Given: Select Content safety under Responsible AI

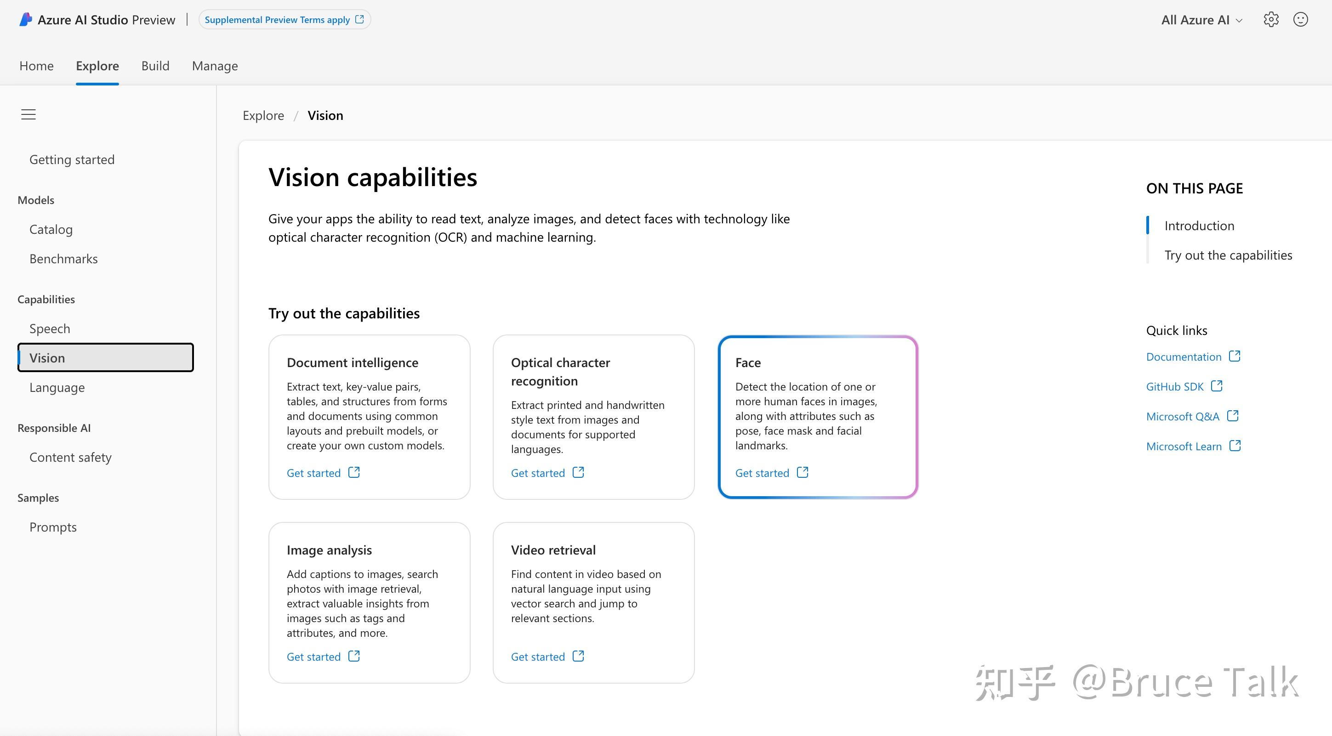Looking at the screenshot, I should 70,457.
